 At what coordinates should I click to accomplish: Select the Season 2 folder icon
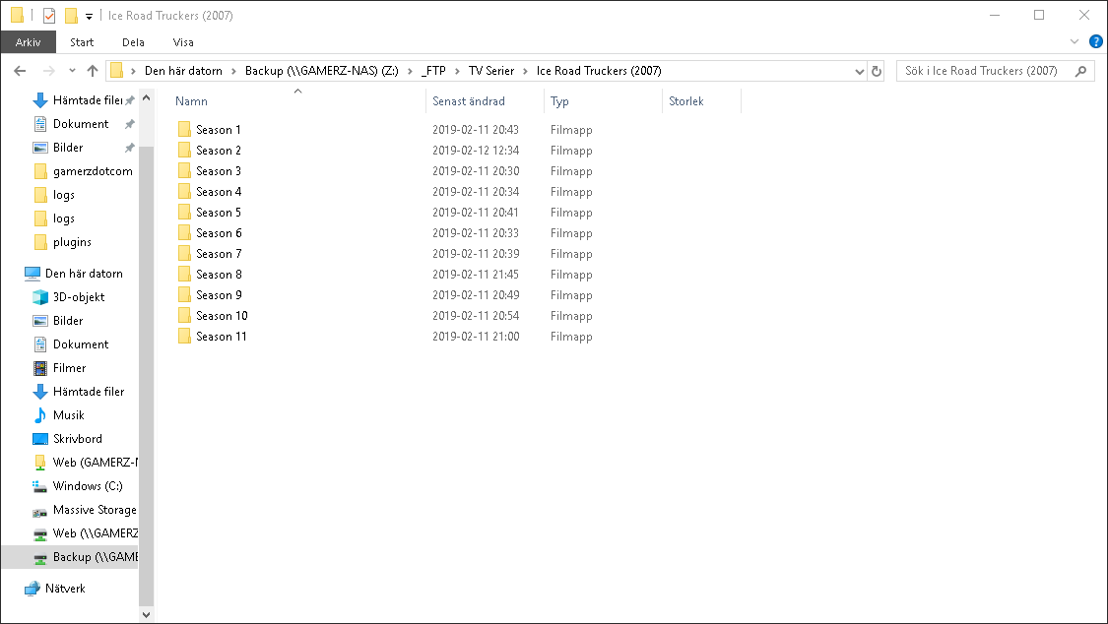184,150
